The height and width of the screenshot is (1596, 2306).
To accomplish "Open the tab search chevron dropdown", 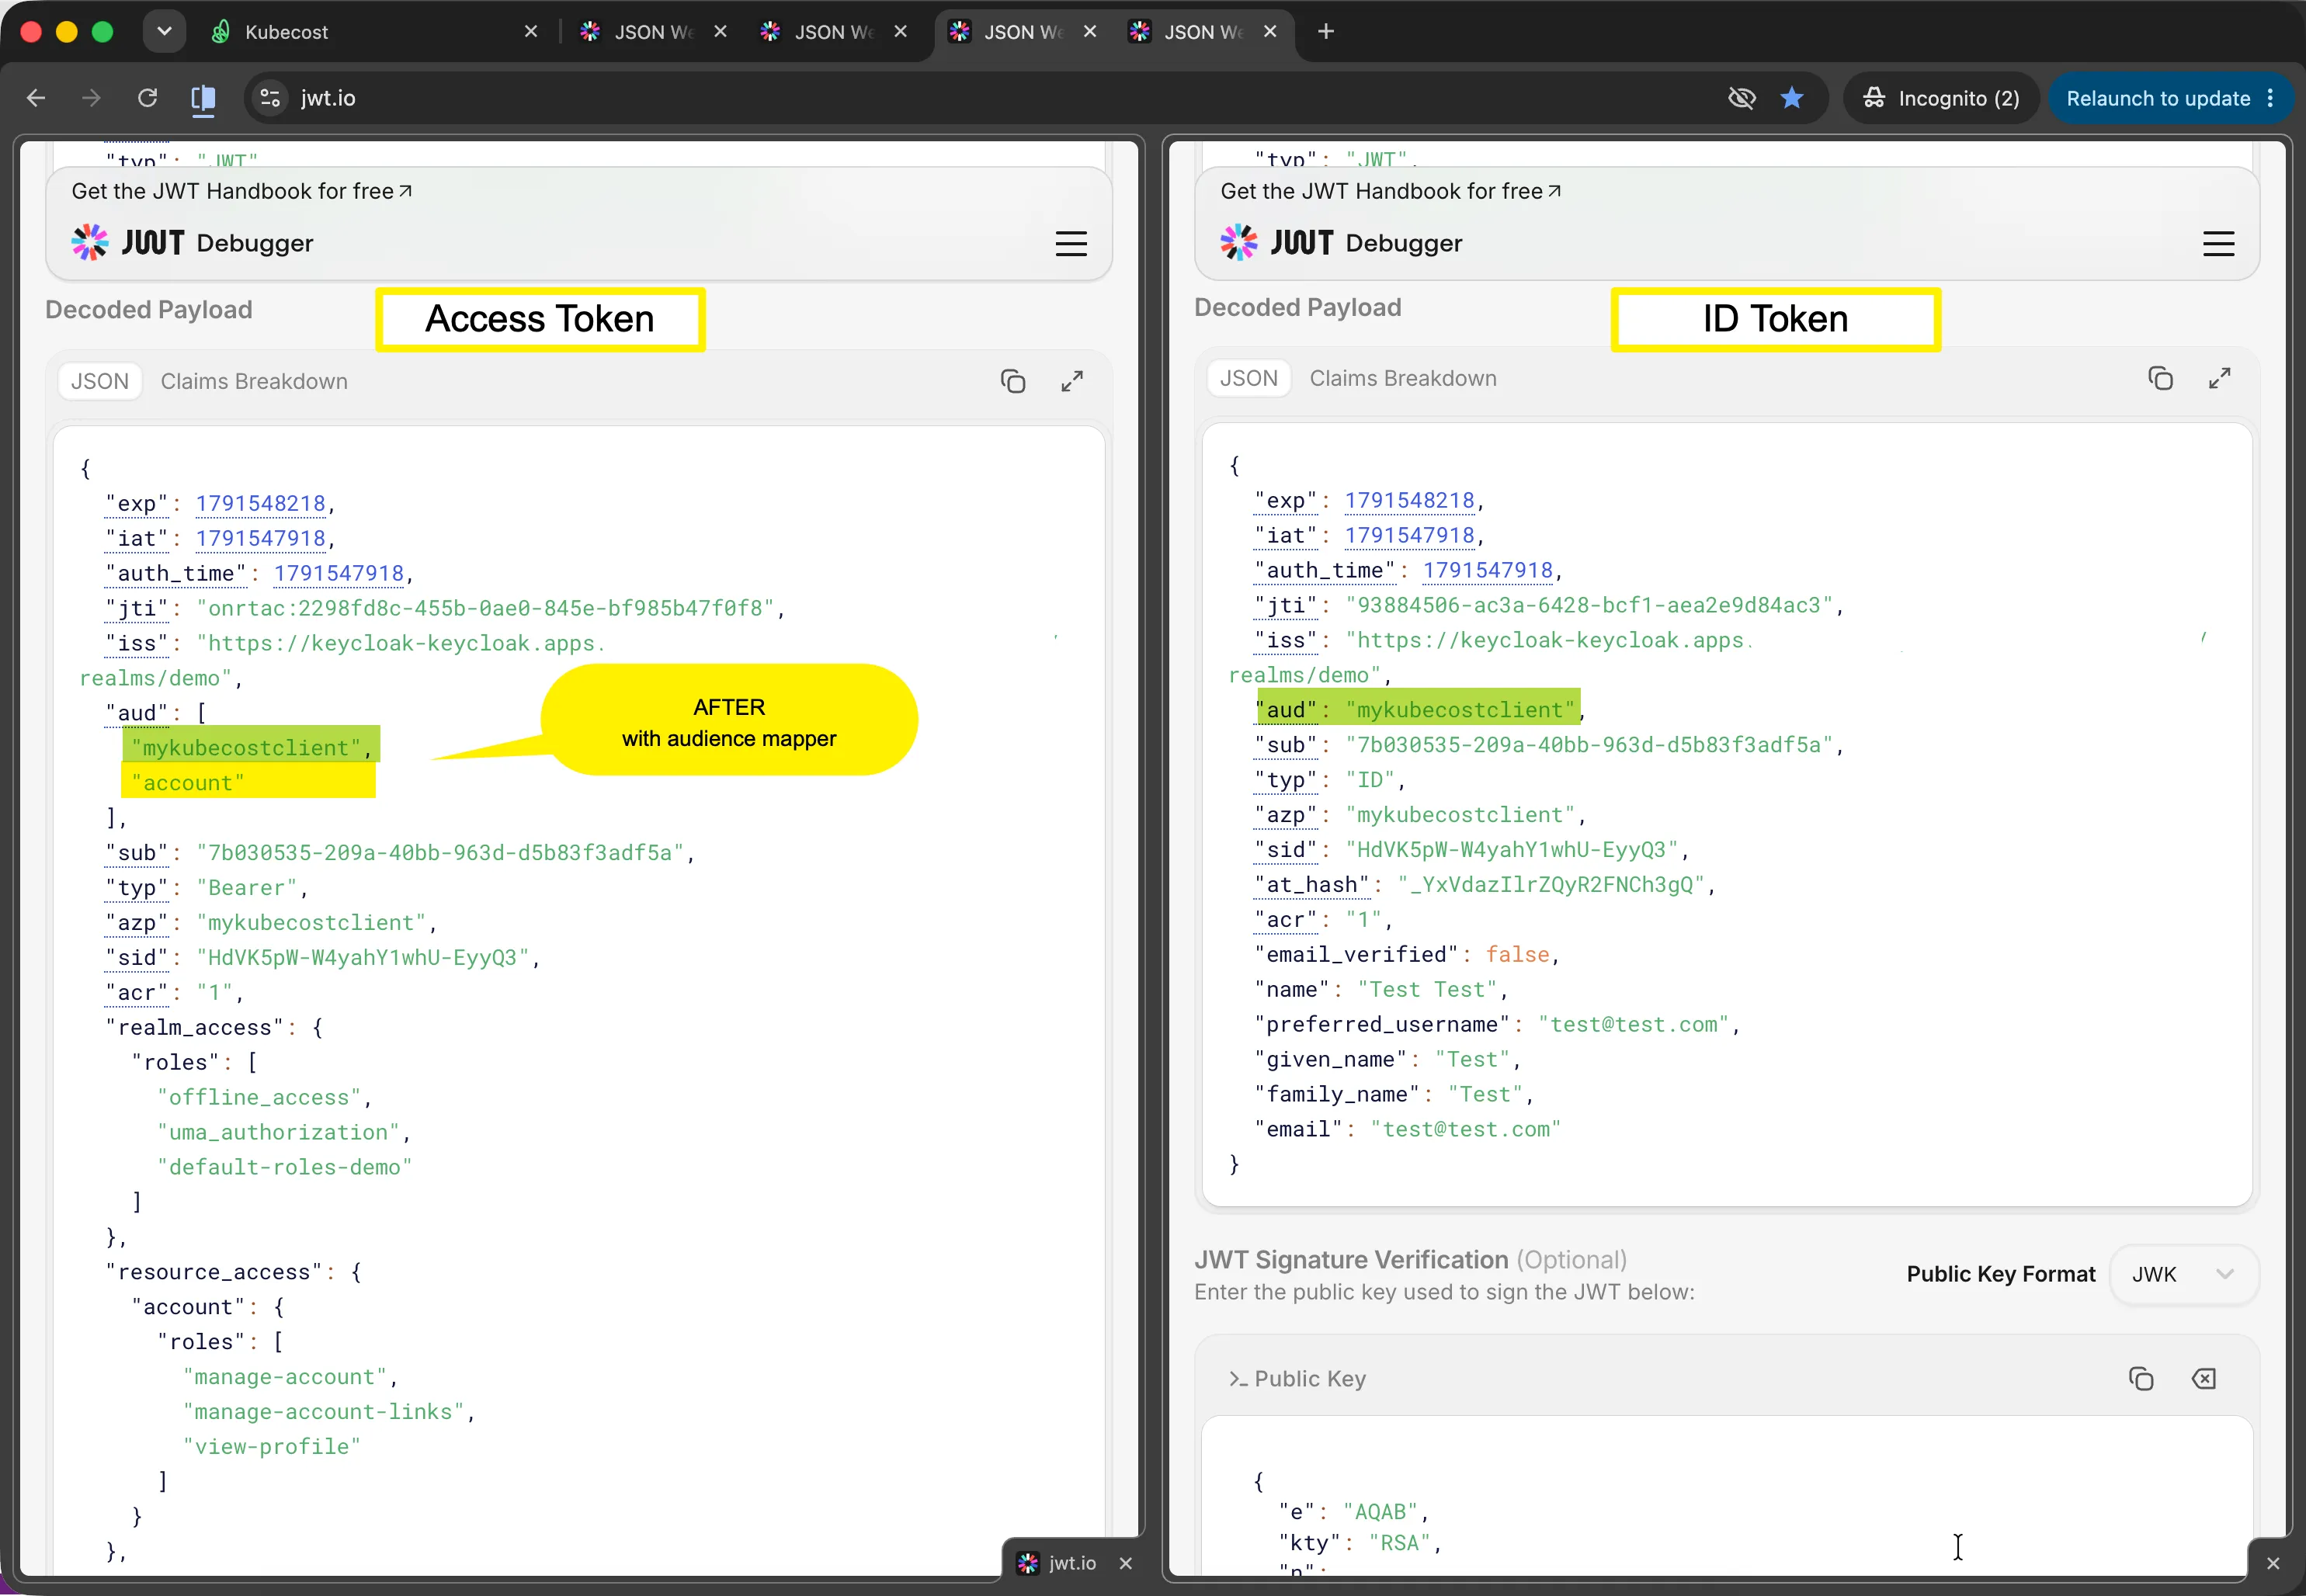I will pos(164,31).
